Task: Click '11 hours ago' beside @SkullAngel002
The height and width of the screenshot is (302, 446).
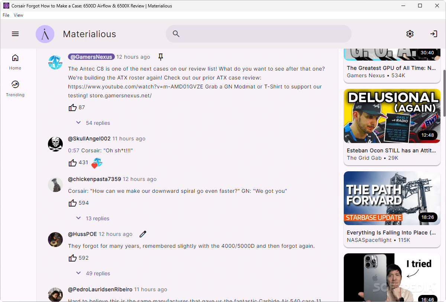Action: coord(129,139)
